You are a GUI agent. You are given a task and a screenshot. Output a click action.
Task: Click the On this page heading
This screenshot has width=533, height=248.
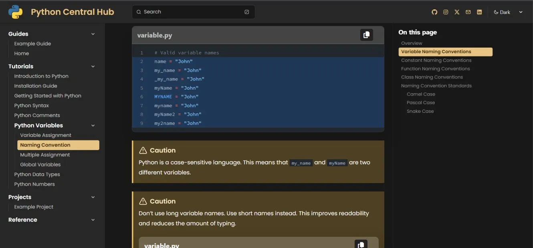click(418, 32)
